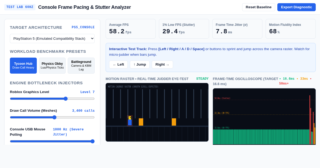Viewport: 320px width, 168px height.
Task: Choose the Physics Obby preset
Action: (x=52, y=66)
